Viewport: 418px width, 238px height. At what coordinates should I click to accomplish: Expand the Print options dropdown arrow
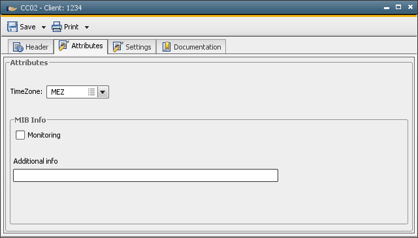[87, 27]
